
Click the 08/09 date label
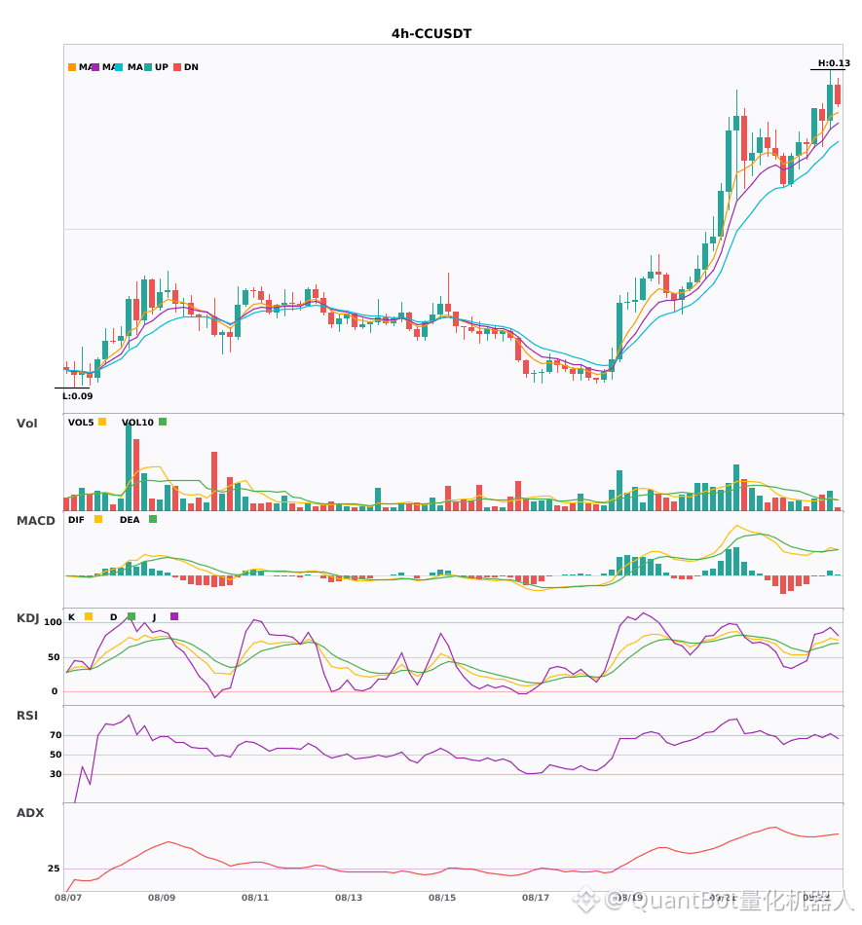(x=162, y=898)
